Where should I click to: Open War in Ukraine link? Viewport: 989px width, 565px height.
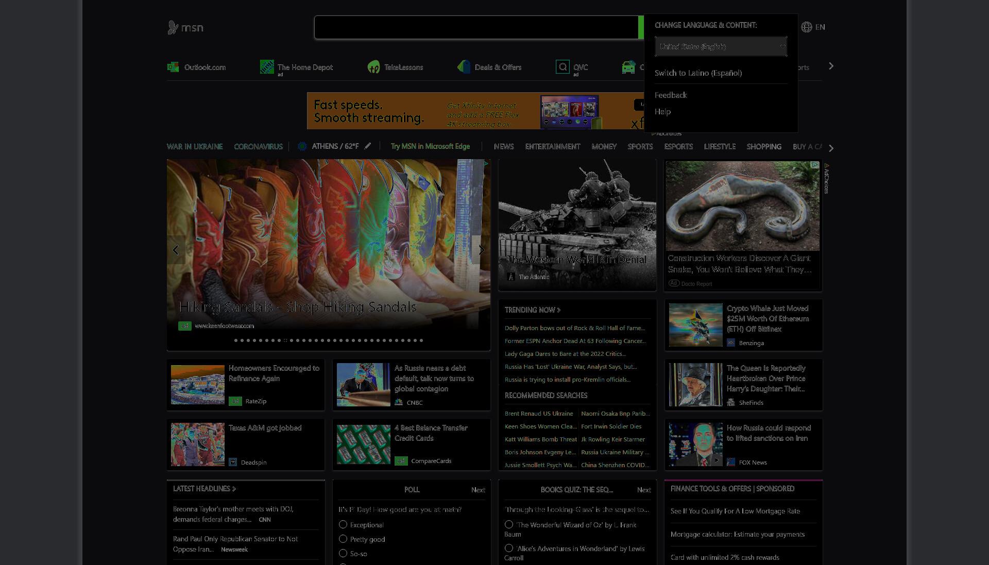point(195,146)
